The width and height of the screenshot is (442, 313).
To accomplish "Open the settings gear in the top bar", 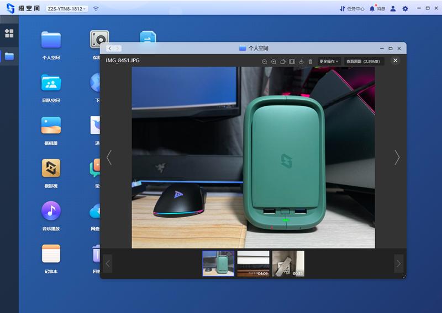I will [406, 9].
